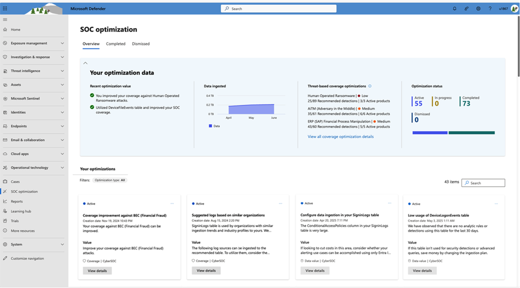
Task: Open settings gear in top bar
Action: pos(478,9)
